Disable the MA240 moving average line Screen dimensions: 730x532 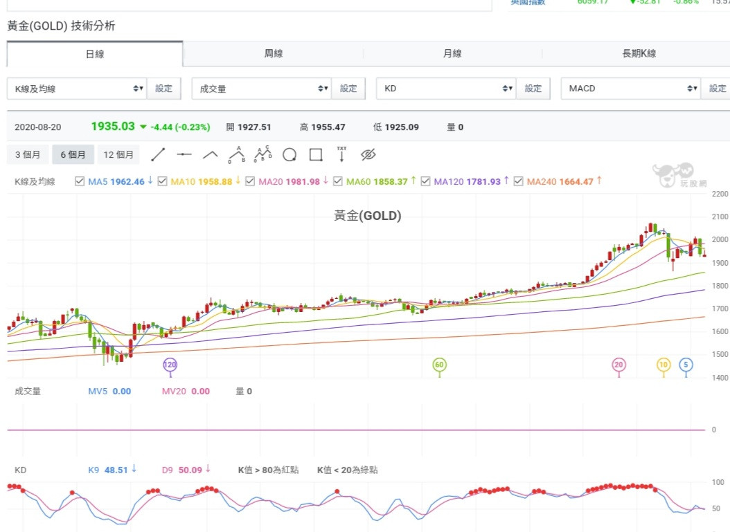518,182
